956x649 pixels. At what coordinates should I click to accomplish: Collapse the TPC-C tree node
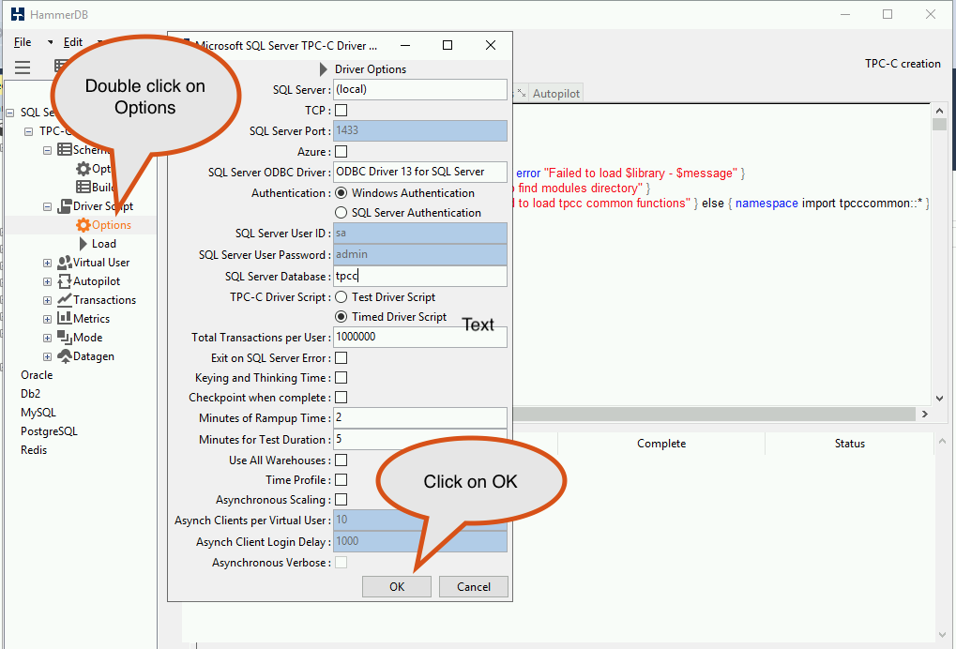tap(29, 131)
